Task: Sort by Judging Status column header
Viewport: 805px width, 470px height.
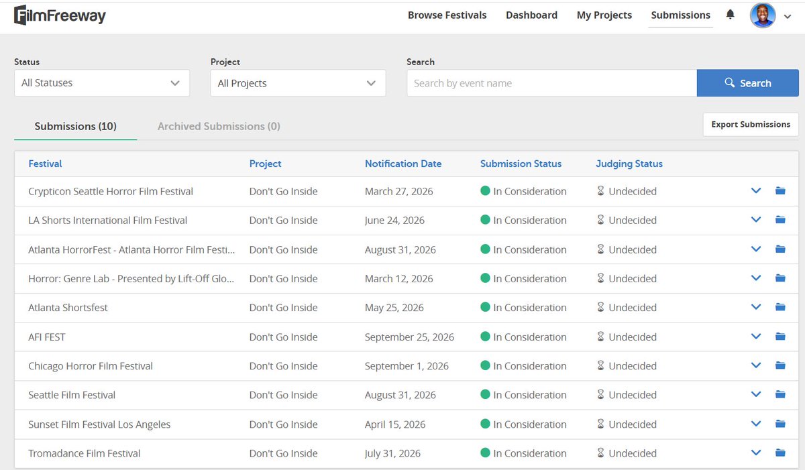Action: coord(629,164)
